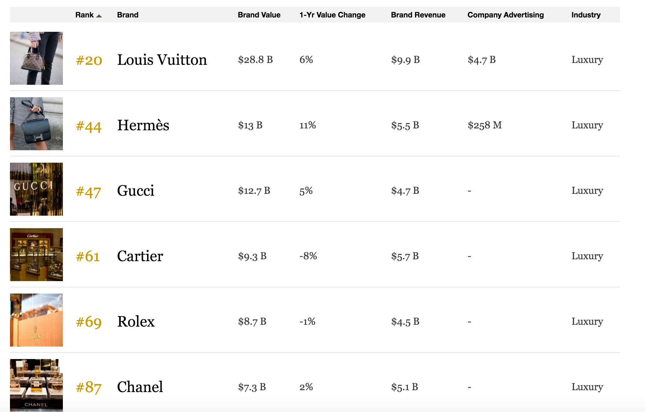The height and width of the screenshot is (412, 645).
Task: Click the #20 rank number
Action: pos(89,60)
